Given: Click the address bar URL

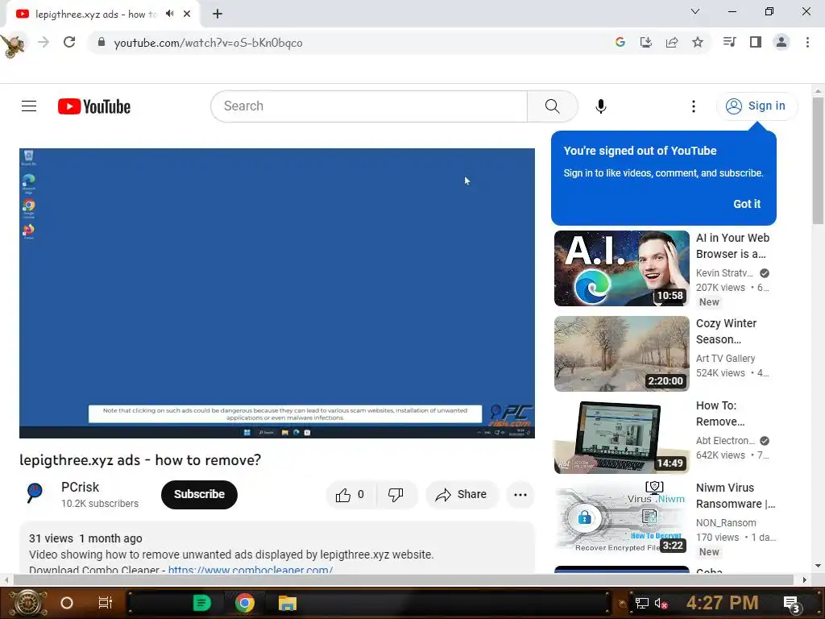Looking at the screenshot, I should tap(209, 43).
